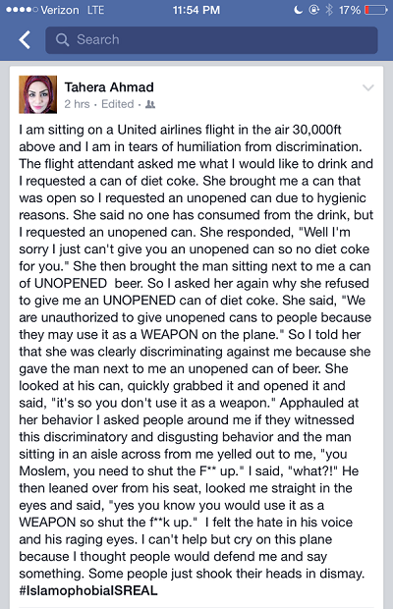Tap the magnifying glass search icon
Viewport: 393px width, 609px height.
click(62, 39)
